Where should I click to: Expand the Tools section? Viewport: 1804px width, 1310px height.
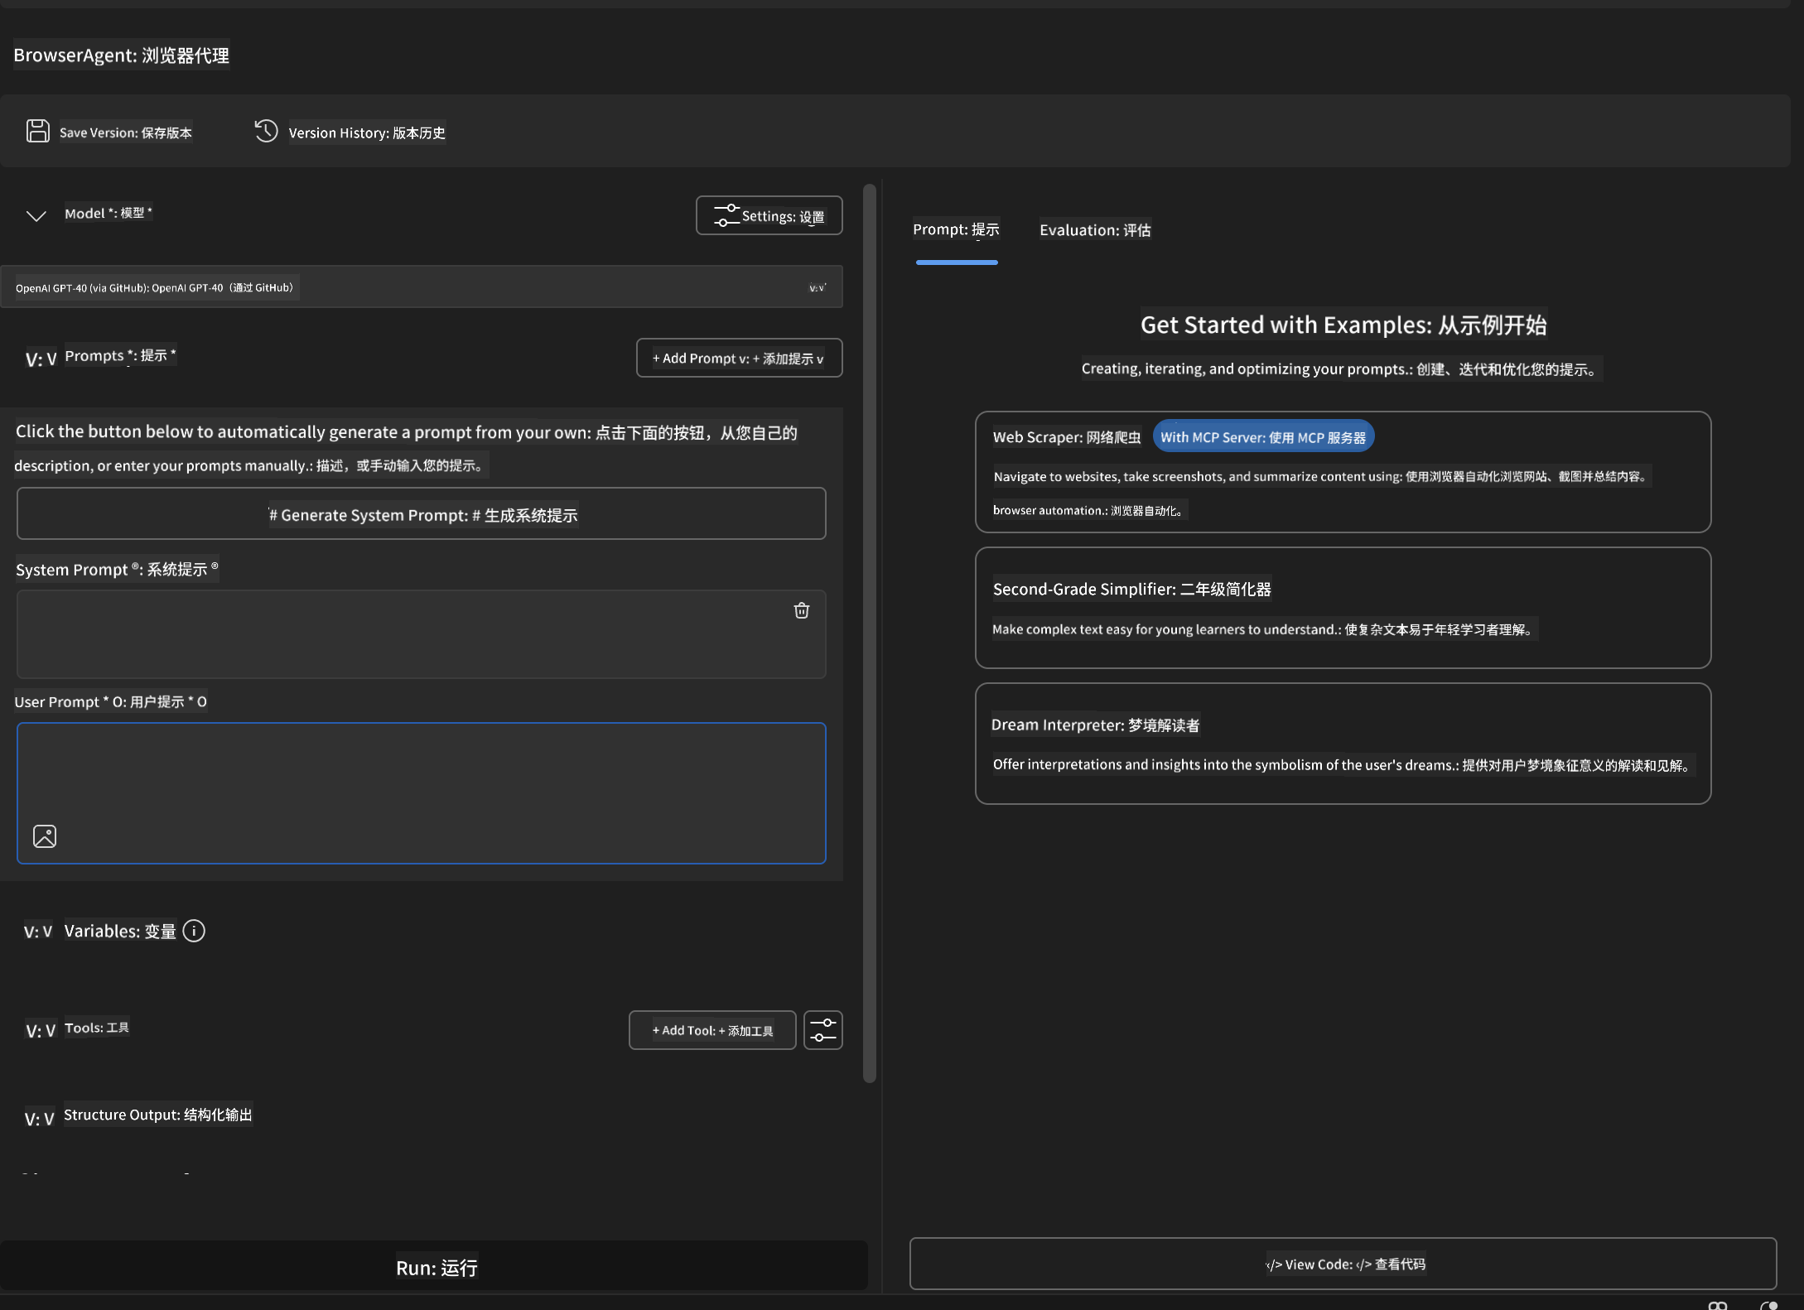[x=41, y=1030]
